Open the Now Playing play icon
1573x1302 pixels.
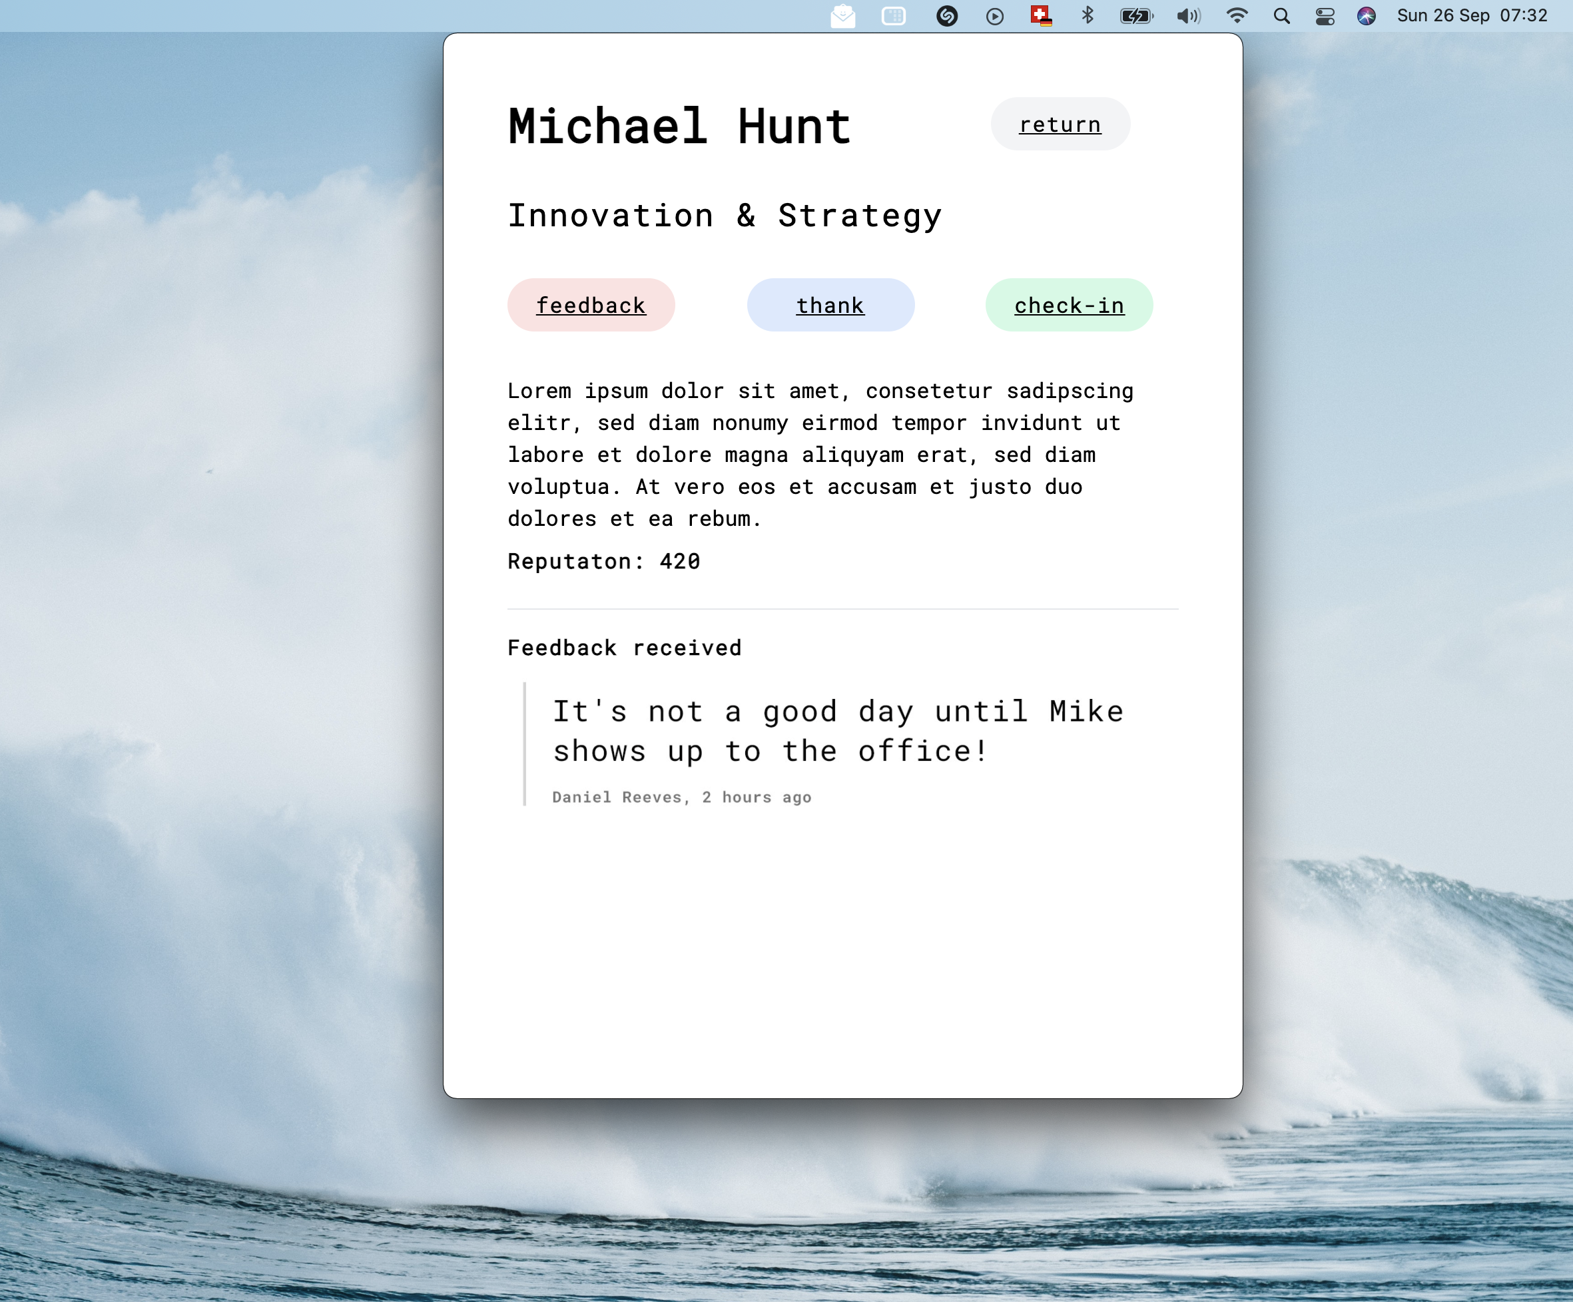995,17
